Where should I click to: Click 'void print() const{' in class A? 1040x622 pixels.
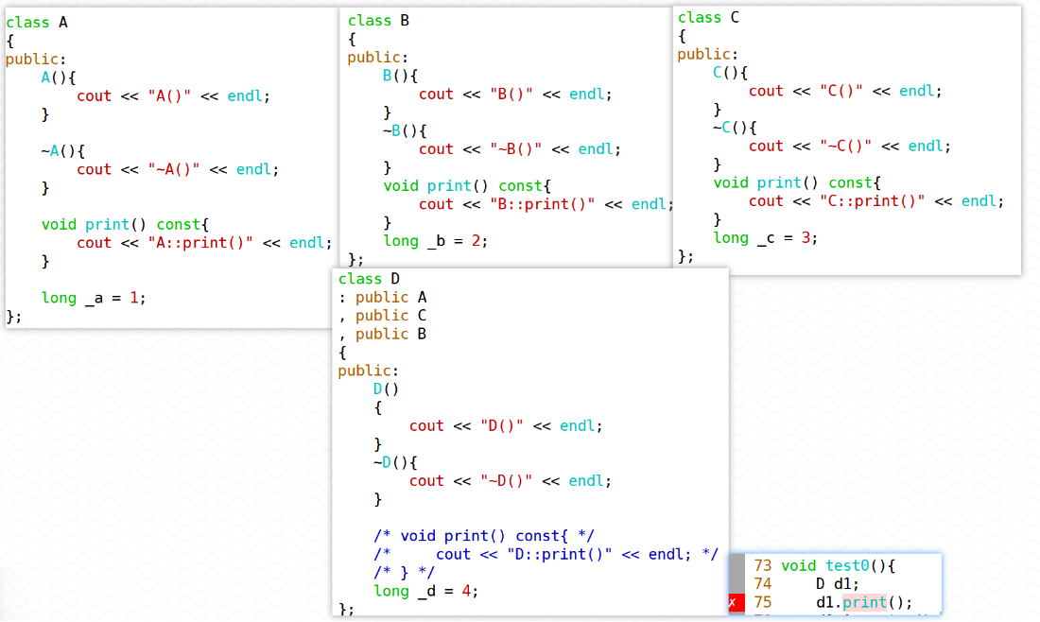pos(125,224)
